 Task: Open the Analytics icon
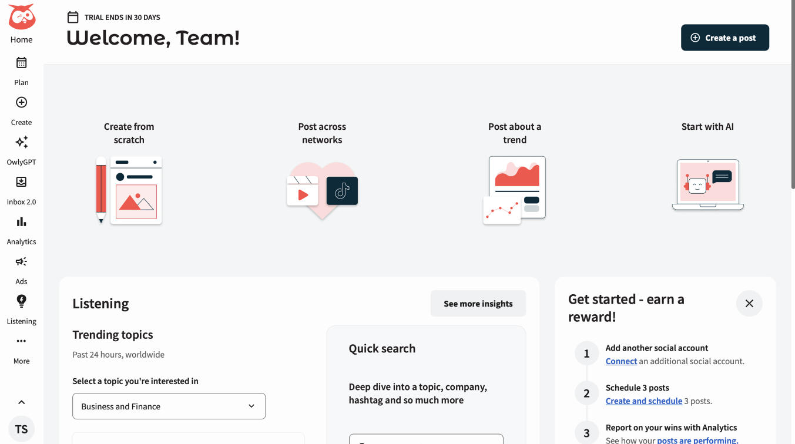coord(21,221)
